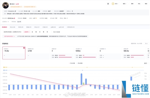Switch to the 店铺分析 tab

(x=45, y=27)
